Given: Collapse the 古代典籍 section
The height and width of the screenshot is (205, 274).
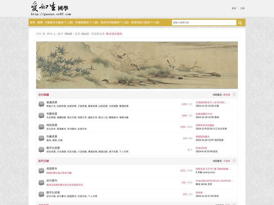Looking at the screenshot, I should tap(234, 95).
